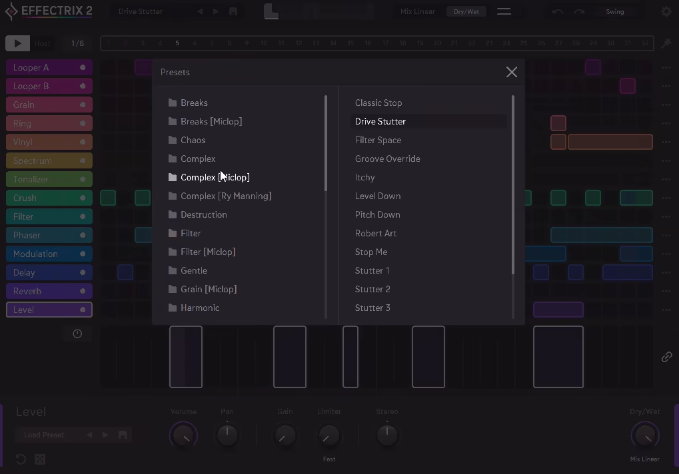Screen dimensions: 679x474
Task: Click the save preset disk icon in the top bar
Action: (233, 11)
